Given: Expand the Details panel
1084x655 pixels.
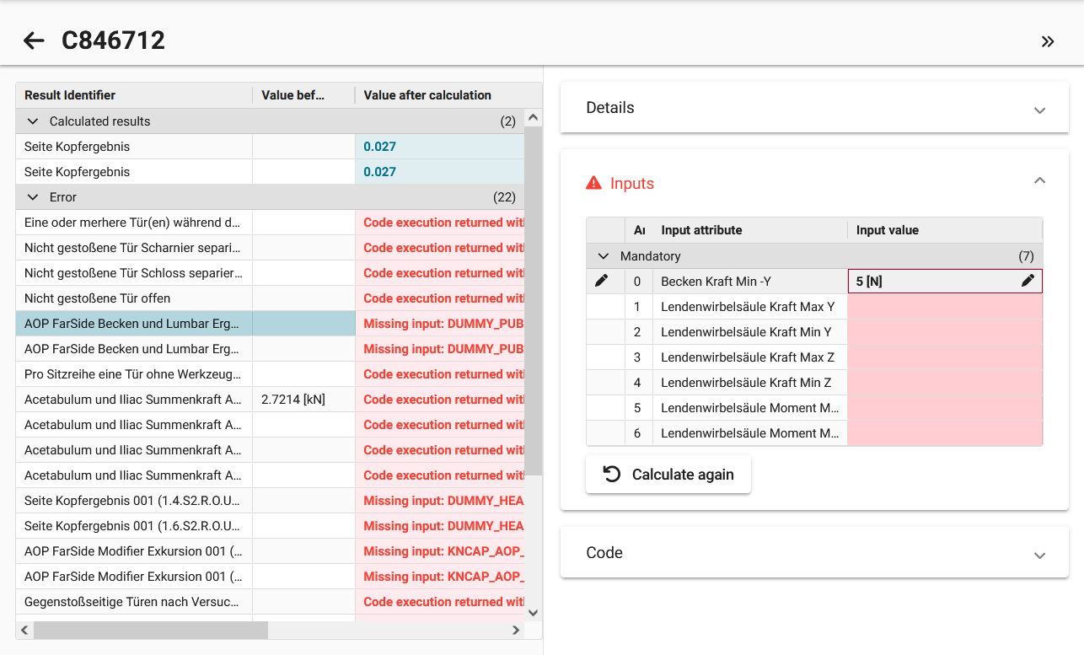Looking at the screenshot, I should (x=1039, y=110).
